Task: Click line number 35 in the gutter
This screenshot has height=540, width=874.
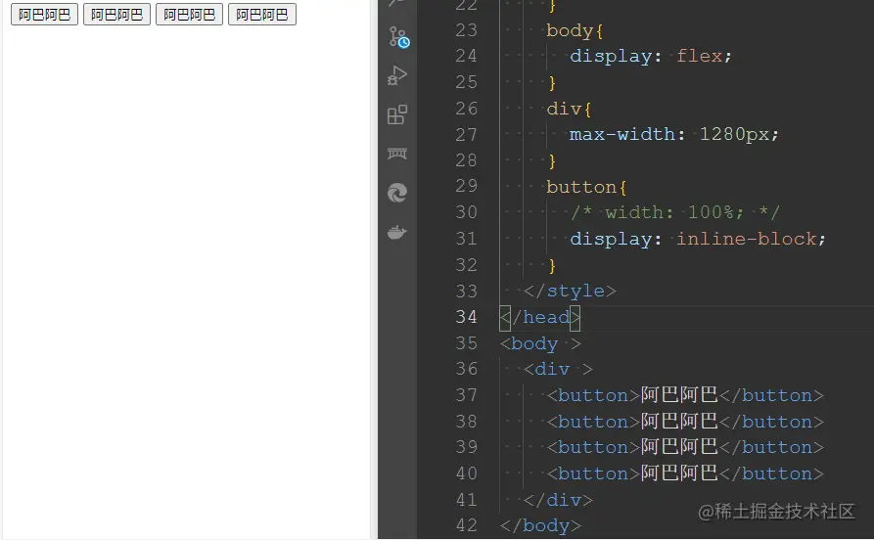Action: pos(466,343)
